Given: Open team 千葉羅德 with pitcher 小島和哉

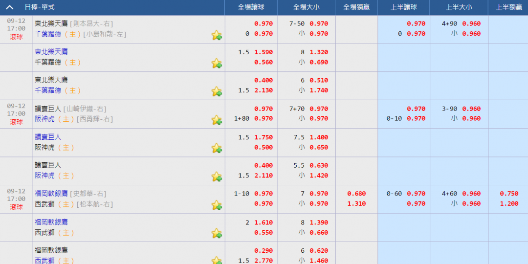Looking at the screenshot, I should (x=48, y=34).
